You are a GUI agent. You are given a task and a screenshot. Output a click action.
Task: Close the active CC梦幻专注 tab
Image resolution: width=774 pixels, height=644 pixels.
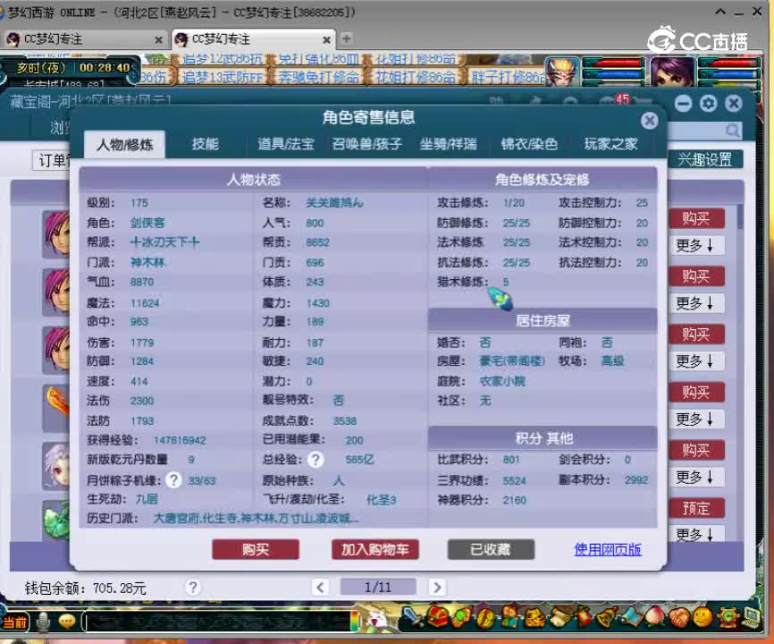326,39
